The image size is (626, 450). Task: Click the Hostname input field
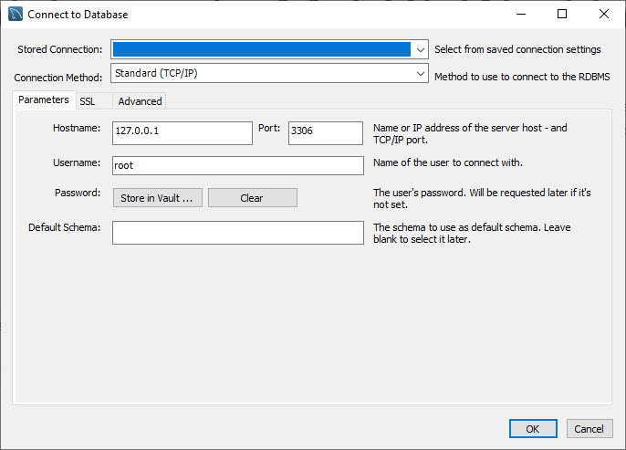coord(183,133)
